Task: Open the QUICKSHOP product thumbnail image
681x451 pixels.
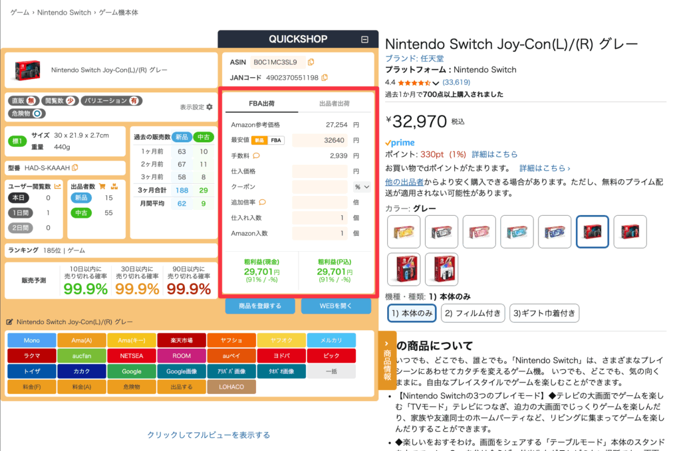Action: [x=27, y=70]
